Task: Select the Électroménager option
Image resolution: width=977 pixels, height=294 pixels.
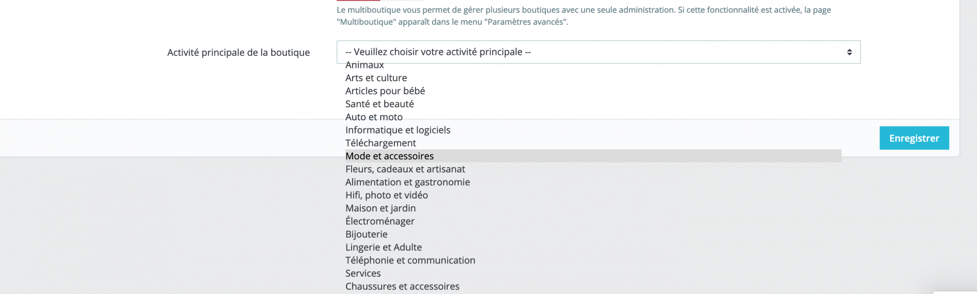Action: pos(380,221)
